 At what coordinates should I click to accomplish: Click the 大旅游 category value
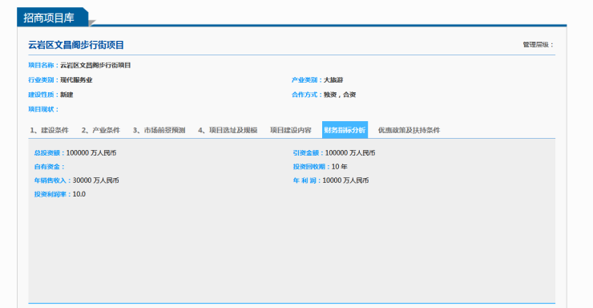[x=333, y=80]
